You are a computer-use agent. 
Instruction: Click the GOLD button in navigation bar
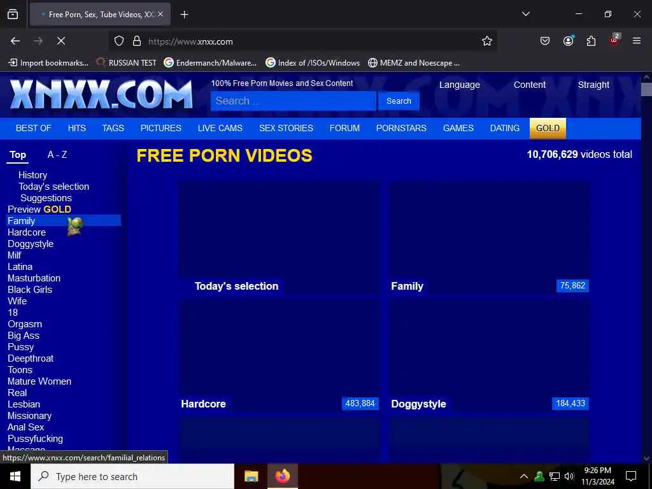point(548,128)
